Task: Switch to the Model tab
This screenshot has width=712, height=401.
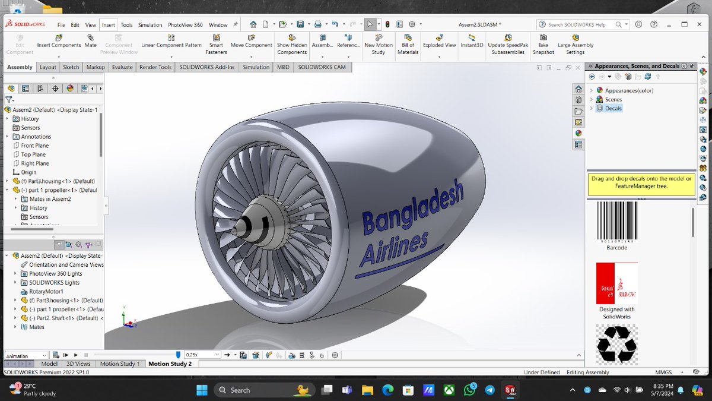Action: pos(49,364)
